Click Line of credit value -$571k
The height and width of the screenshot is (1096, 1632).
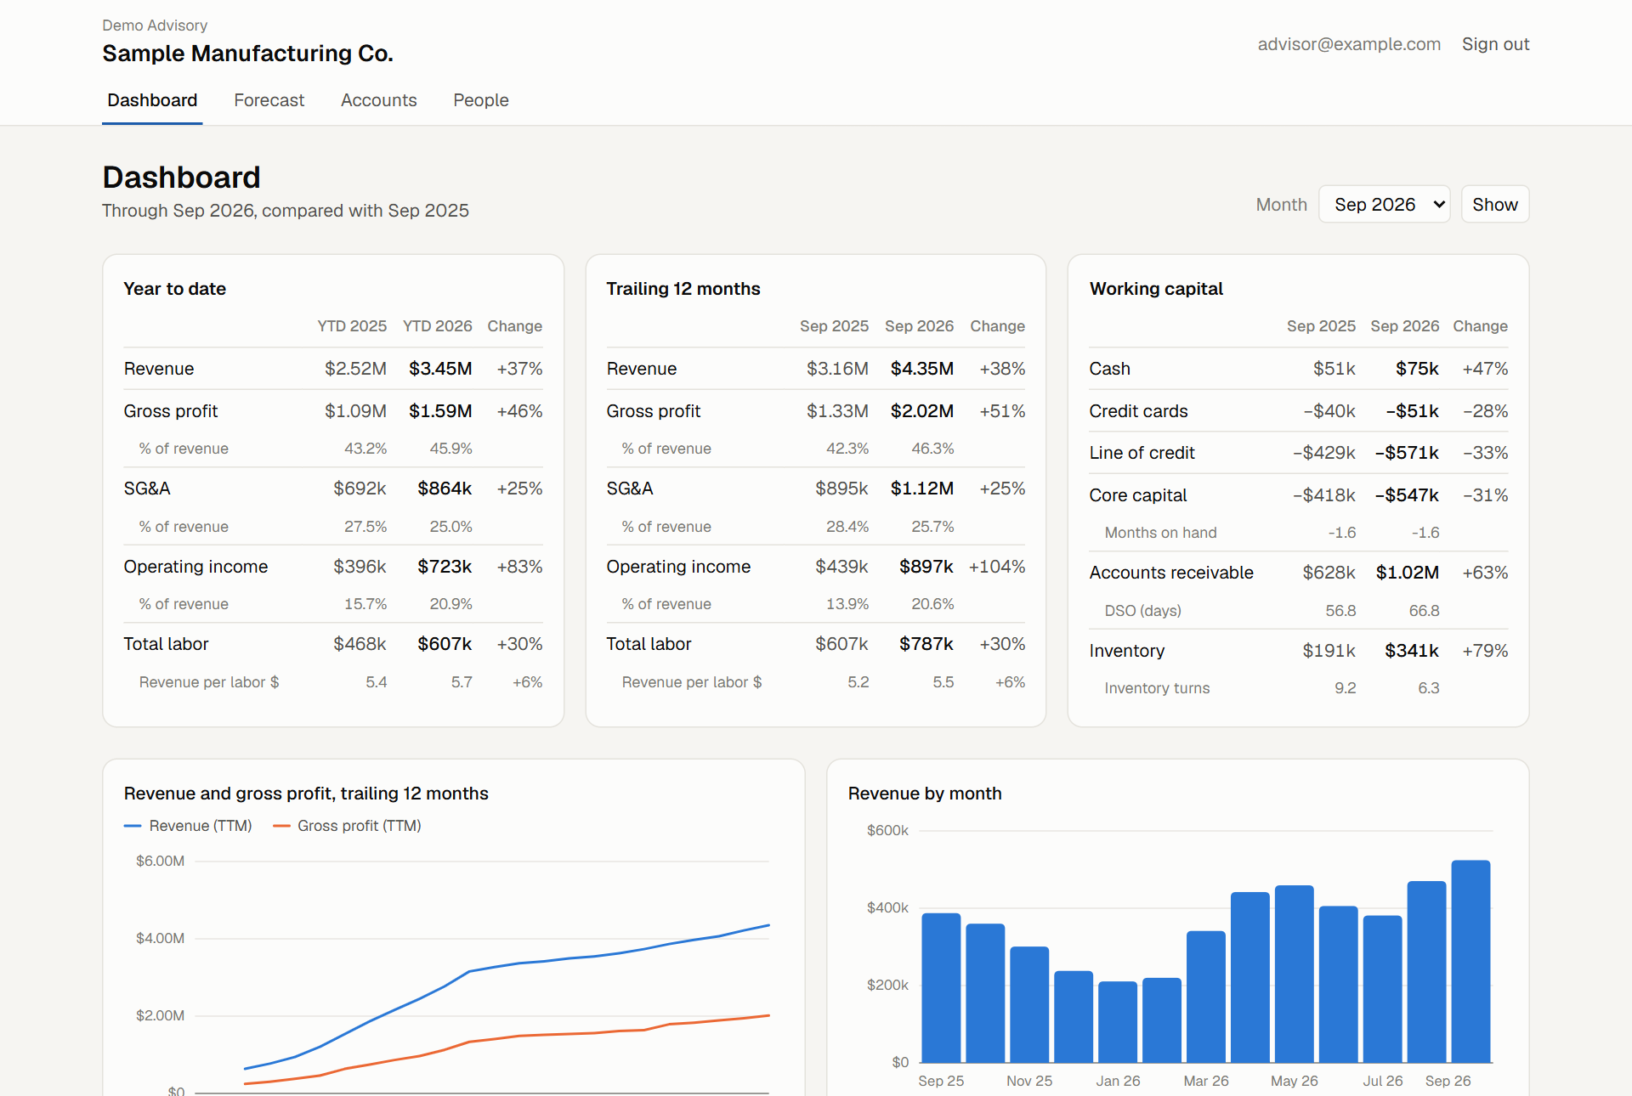[1407, 453]
